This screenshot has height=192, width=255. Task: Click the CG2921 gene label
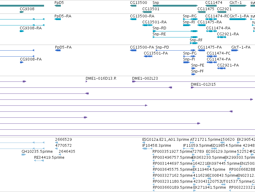(224, 9)
